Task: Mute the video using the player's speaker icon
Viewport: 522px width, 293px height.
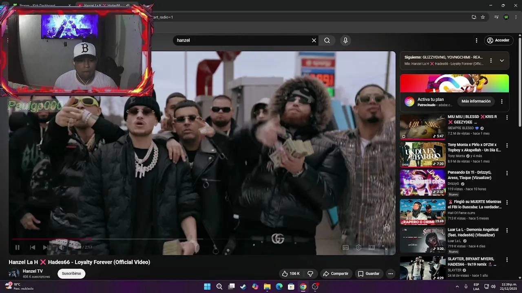Action: point(61,247)
